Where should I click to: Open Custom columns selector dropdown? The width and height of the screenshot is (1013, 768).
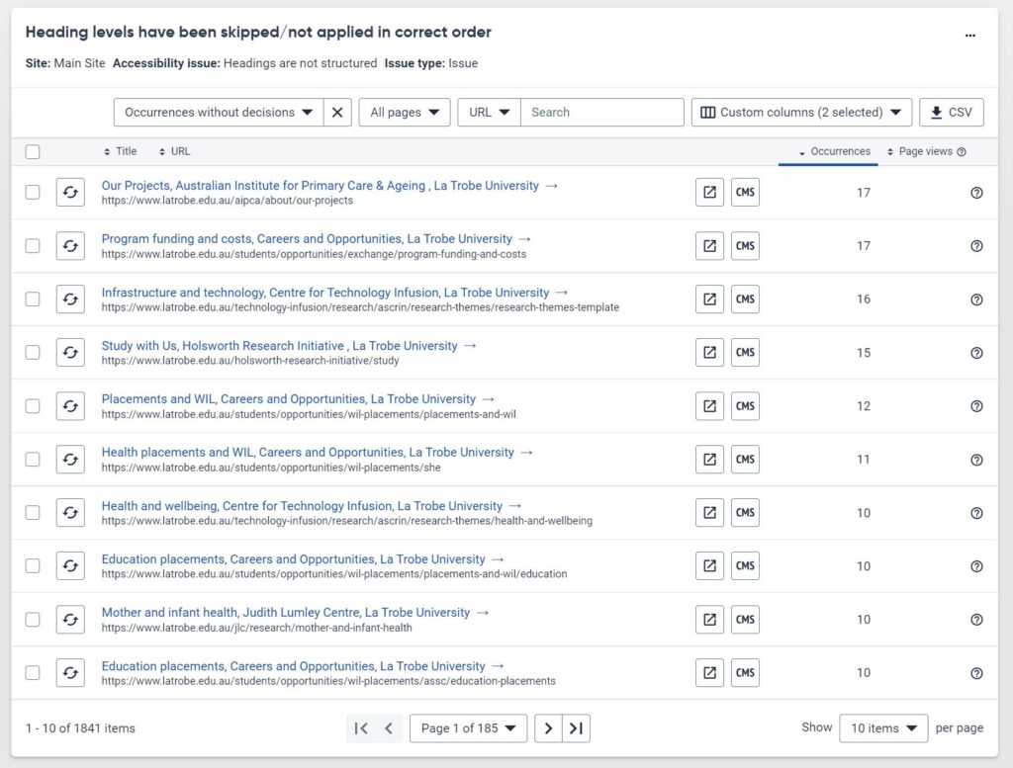(801, 113)
